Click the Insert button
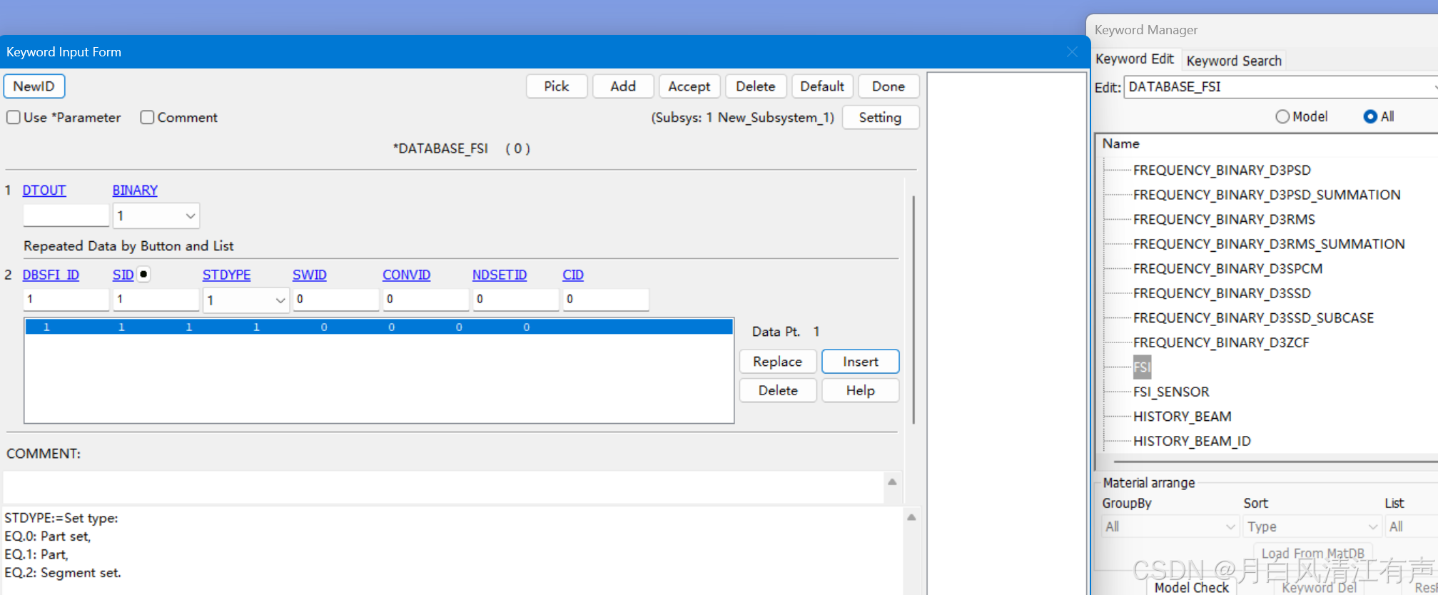Screen dimensions: 1438x595 click(861, 362)
